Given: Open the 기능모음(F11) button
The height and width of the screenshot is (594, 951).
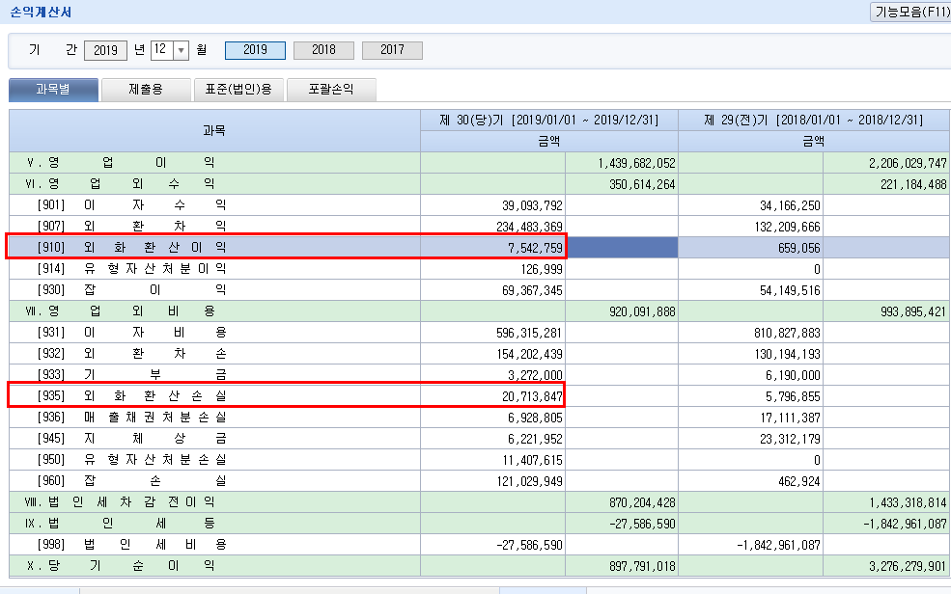Looking at the screenshot, I should click(910, 13).
